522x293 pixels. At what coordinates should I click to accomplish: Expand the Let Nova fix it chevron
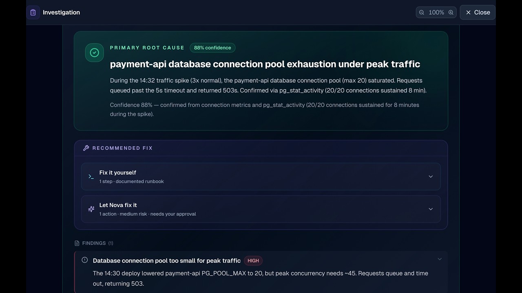click(x=431, y=209)
